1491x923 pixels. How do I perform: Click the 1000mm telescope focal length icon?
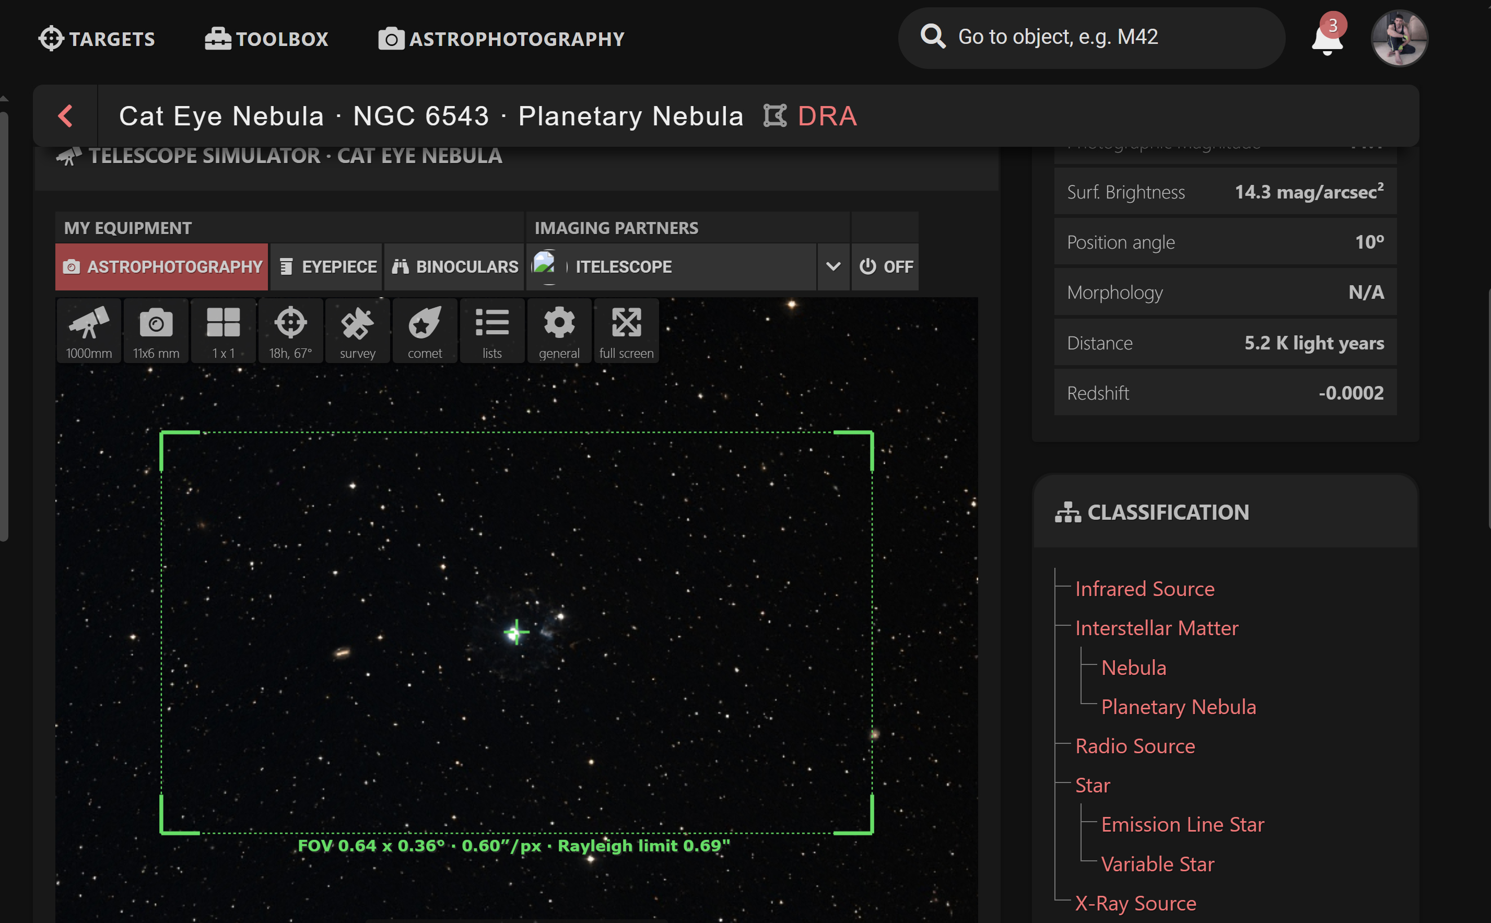[88, 331]
